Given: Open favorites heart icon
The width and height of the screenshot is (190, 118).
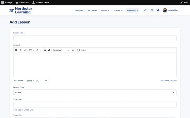Looking at the screenshot, I should point(152,10).
